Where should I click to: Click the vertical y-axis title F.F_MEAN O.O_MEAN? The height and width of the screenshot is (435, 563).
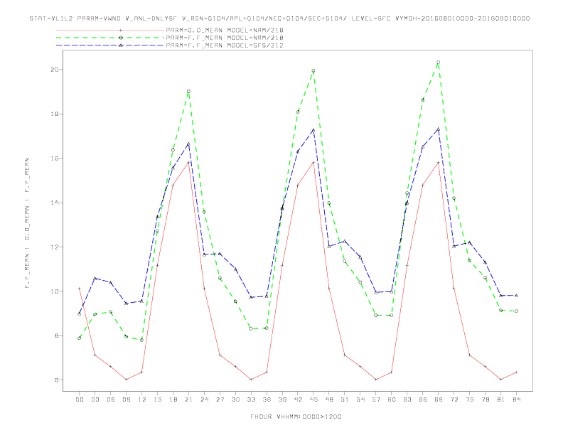point(27,223)
